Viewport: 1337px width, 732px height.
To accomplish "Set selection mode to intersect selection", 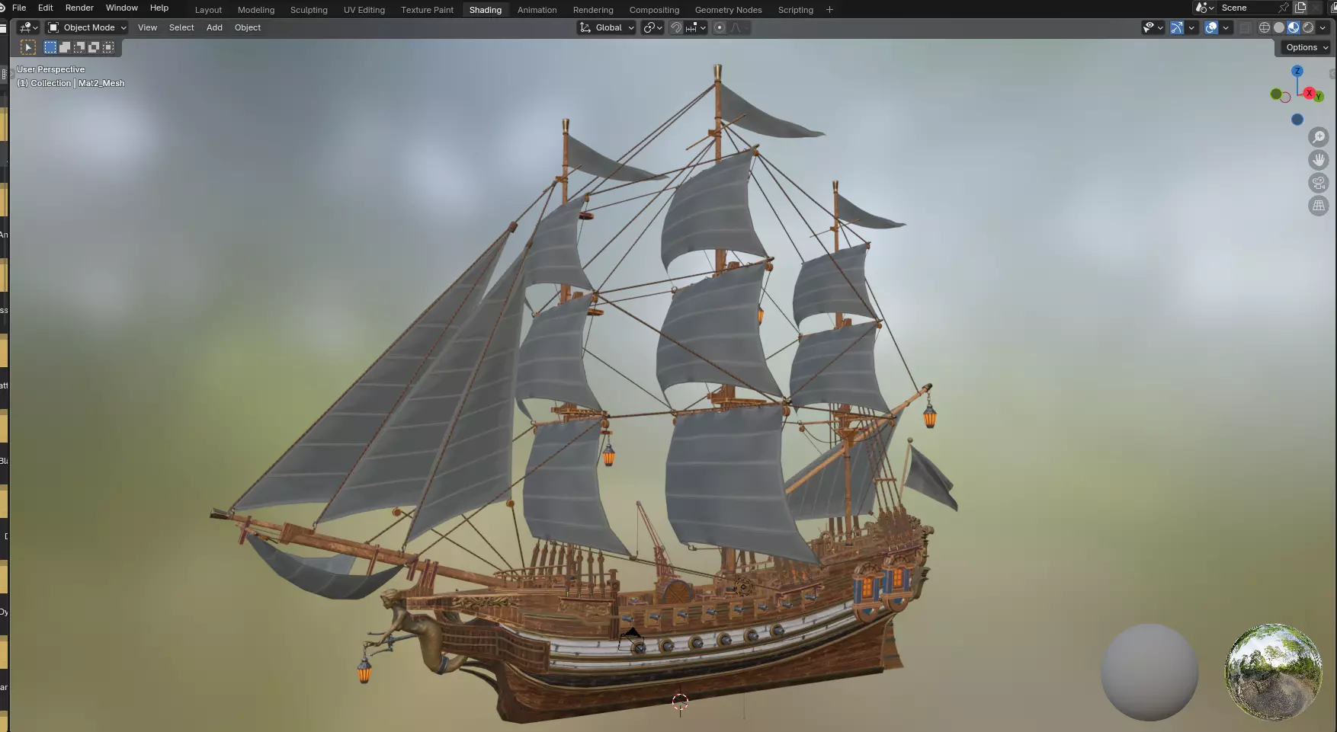I will (x=108, y=47).
